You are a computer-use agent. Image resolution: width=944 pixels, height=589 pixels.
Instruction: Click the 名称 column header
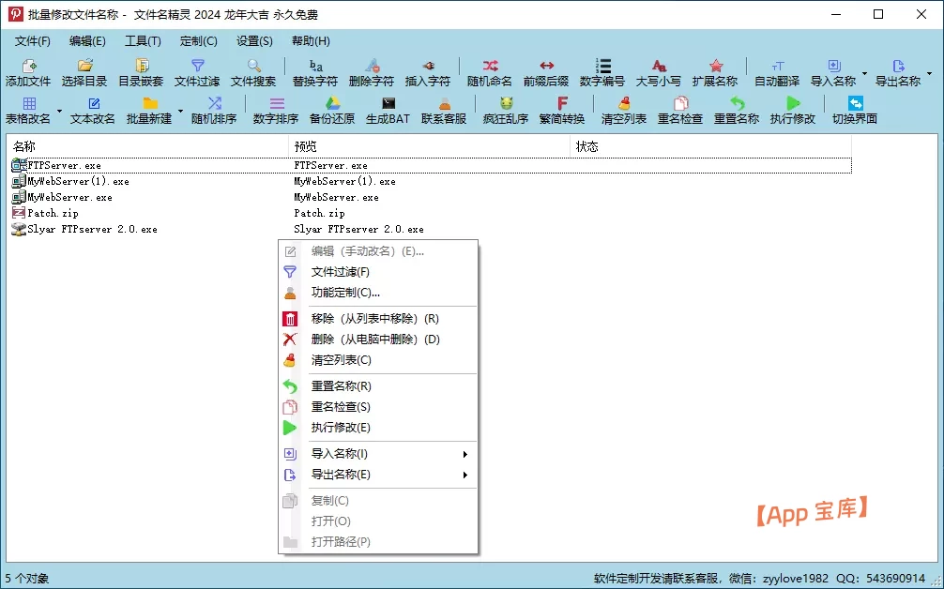[148, 146]
